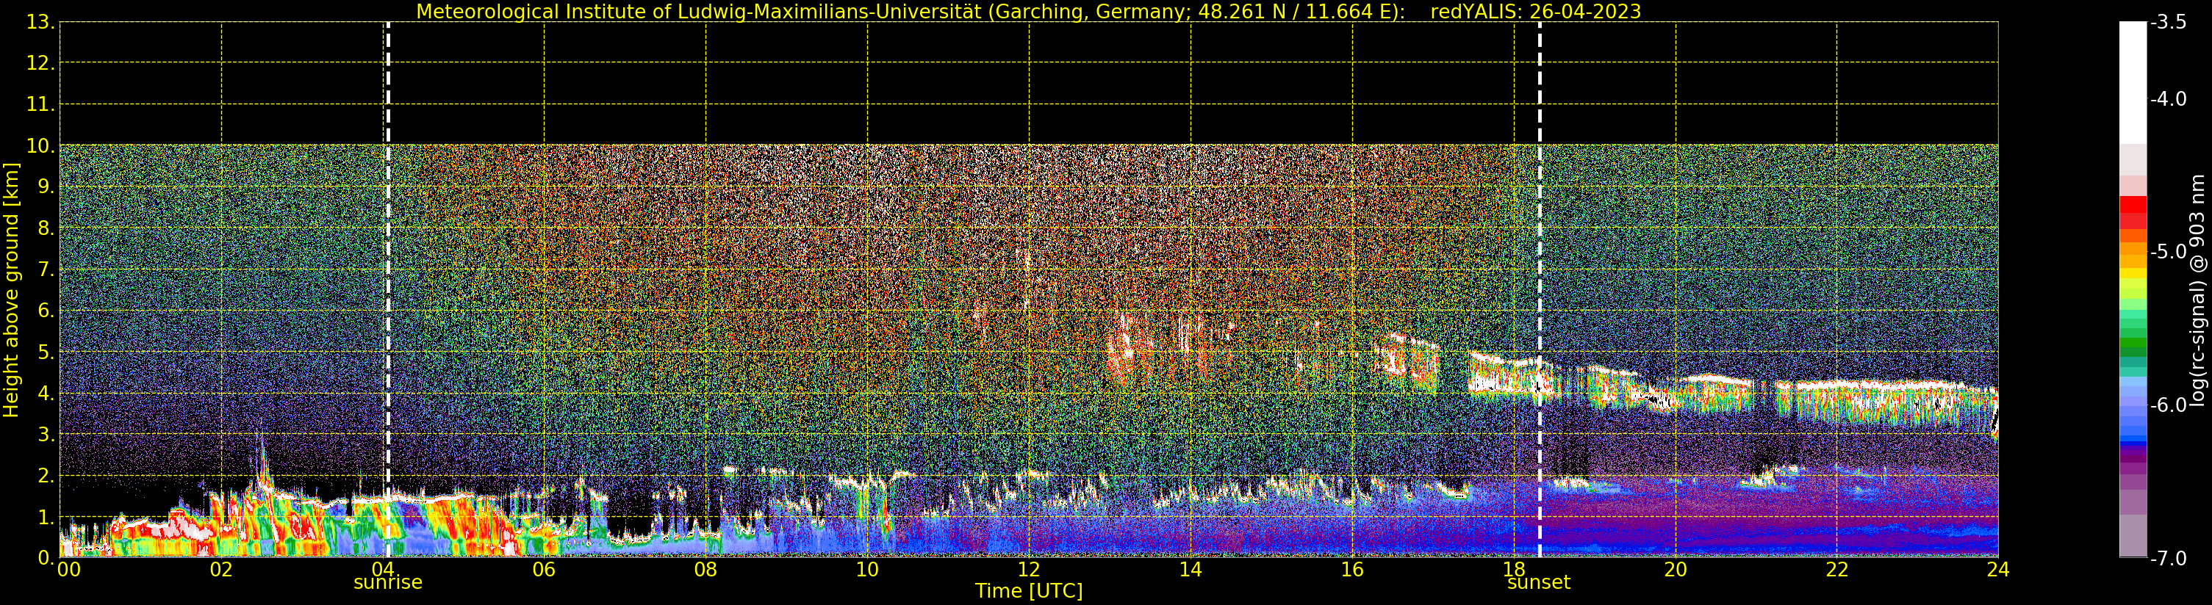Click the -7.0 colorbar tick label
The image size is (2212, 605).
click(2168, 559)
